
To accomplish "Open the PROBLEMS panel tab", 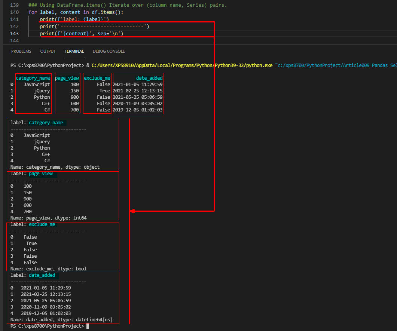I will click(x=21, y=51).
